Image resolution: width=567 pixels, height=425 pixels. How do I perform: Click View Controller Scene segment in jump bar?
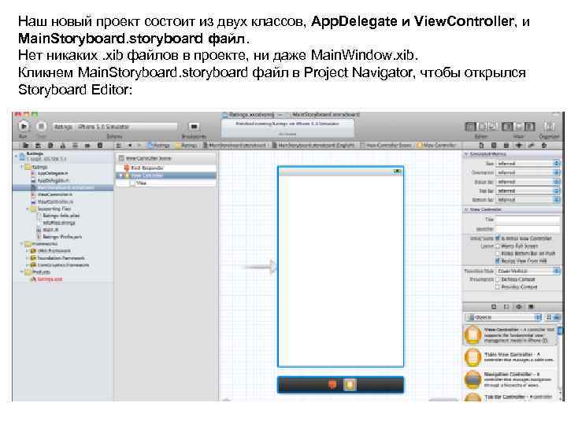(386, 146)
